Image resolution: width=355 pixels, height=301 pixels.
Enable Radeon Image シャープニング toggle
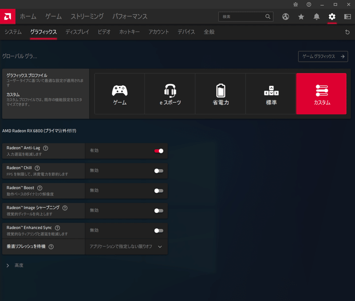point(159,211)
